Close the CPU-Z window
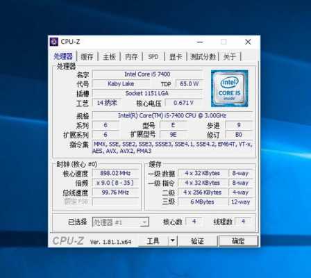Viewport: 311px width, 278px height. click(x=248, y=42)
